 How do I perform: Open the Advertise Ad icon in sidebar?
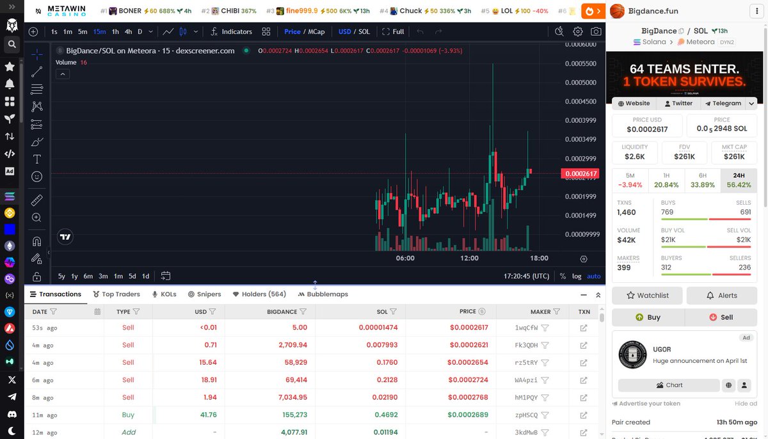10,171
